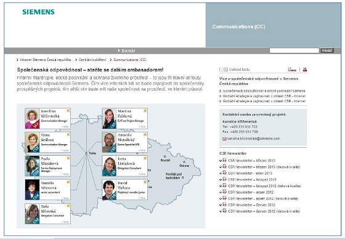Viewport: 345px width, 239px height.
Task: Select the Ostrava point on map
Action: (184, 162)
